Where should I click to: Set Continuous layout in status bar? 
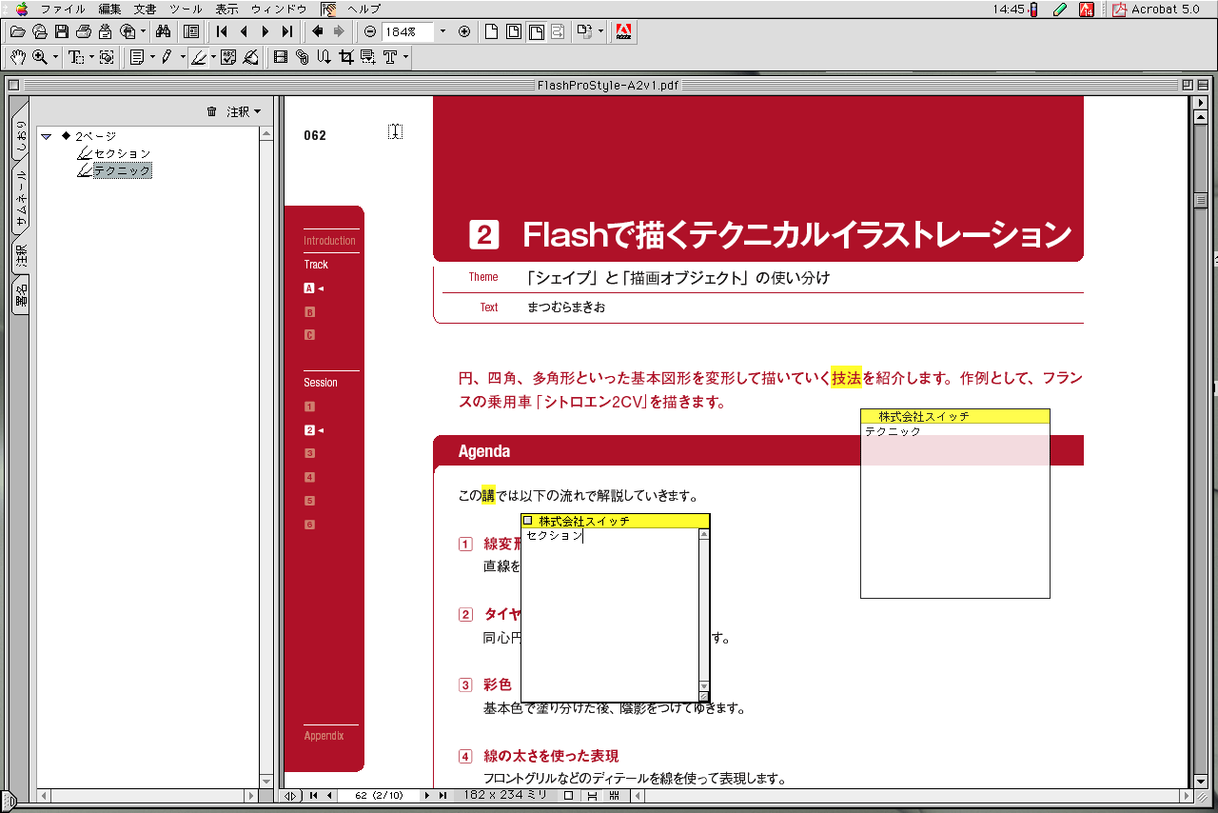(592, 795)
